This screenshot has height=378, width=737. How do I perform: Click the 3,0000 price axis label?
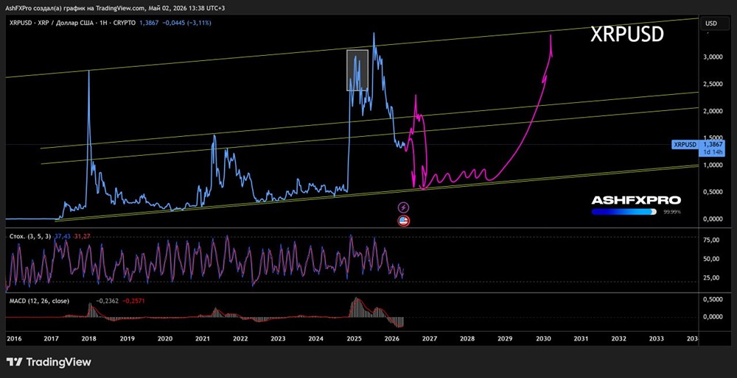(x=713, y=57)
